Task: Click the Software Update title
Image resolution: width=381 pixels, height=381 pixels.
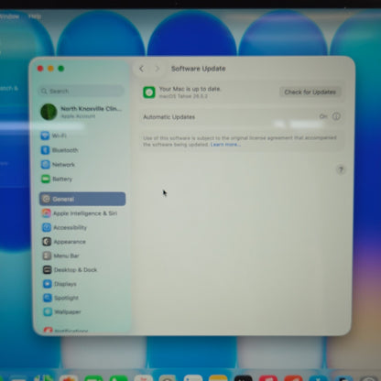Action: tap(199, 69)
